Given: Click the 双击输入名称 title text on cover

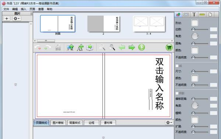Looking at the screenshot, I should [x=159, y=84].
